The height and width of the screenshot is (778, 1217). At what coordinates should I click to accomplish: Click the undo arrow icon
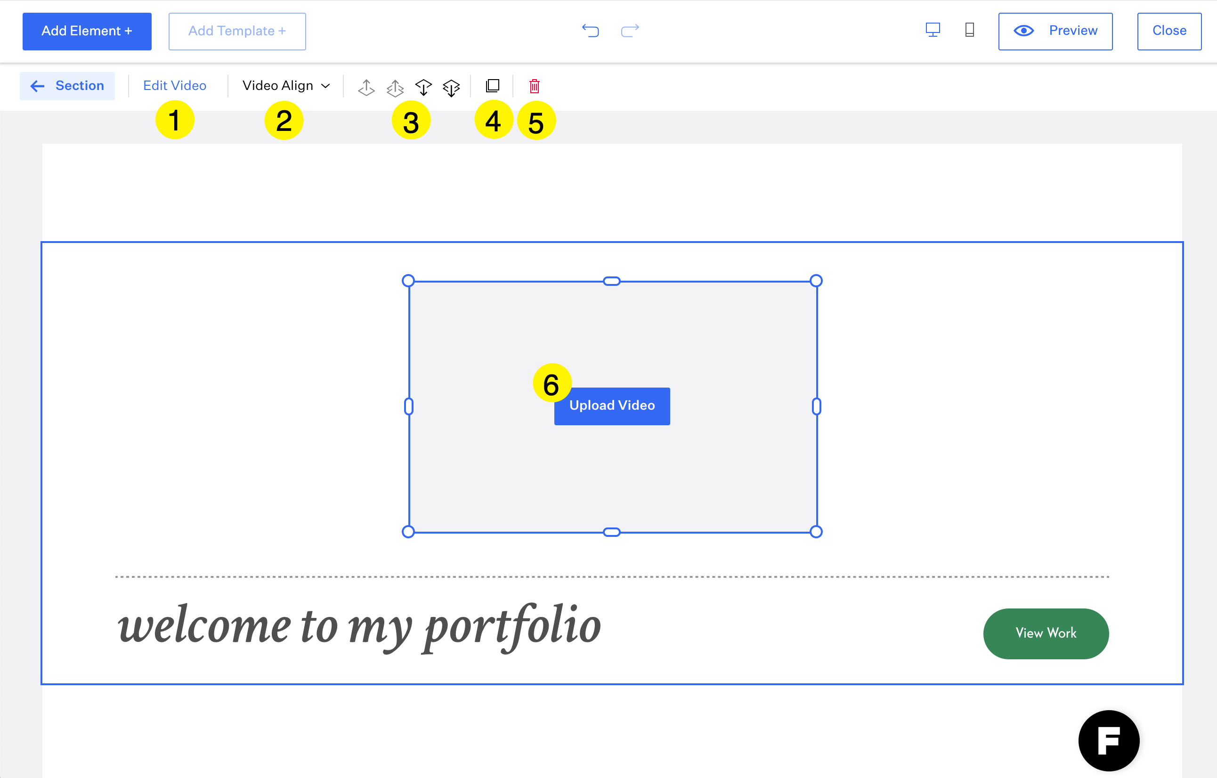(x=590, y=31)
